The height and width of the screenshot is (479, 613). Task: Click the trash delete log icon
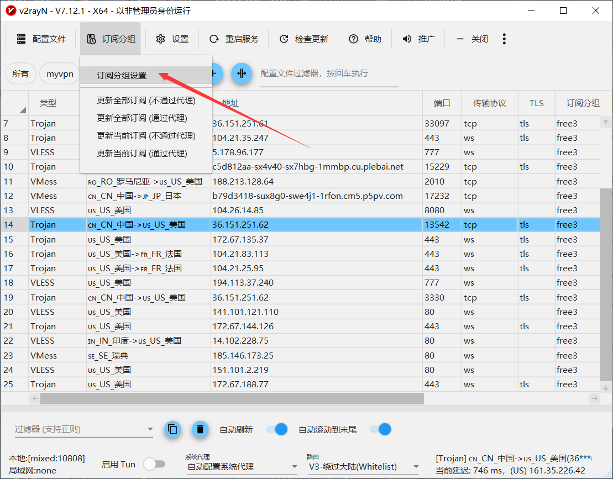(200, 429)
